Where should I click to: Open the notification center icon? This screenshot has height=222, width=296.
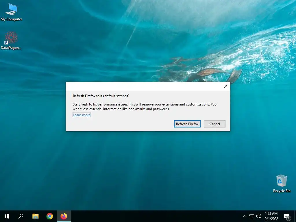coord(287,216)
